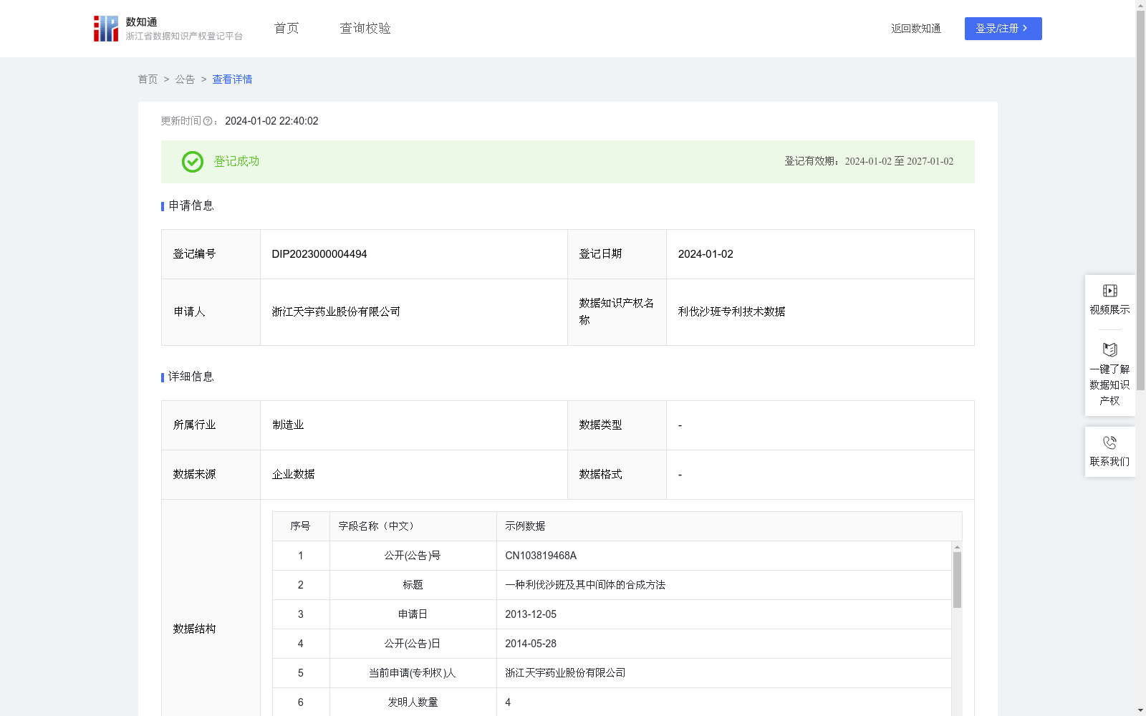Click the 联系我们 phone icon
The height and width of the screenshot is (716, 1146).
[x=1109, y=442]
